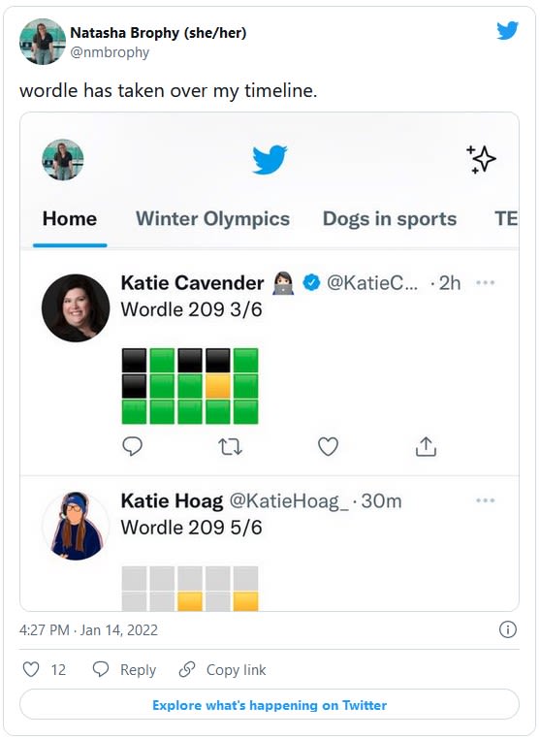540x739 pixels.
Task: Switch to the Winter Olympics tab
Action: 212,218
